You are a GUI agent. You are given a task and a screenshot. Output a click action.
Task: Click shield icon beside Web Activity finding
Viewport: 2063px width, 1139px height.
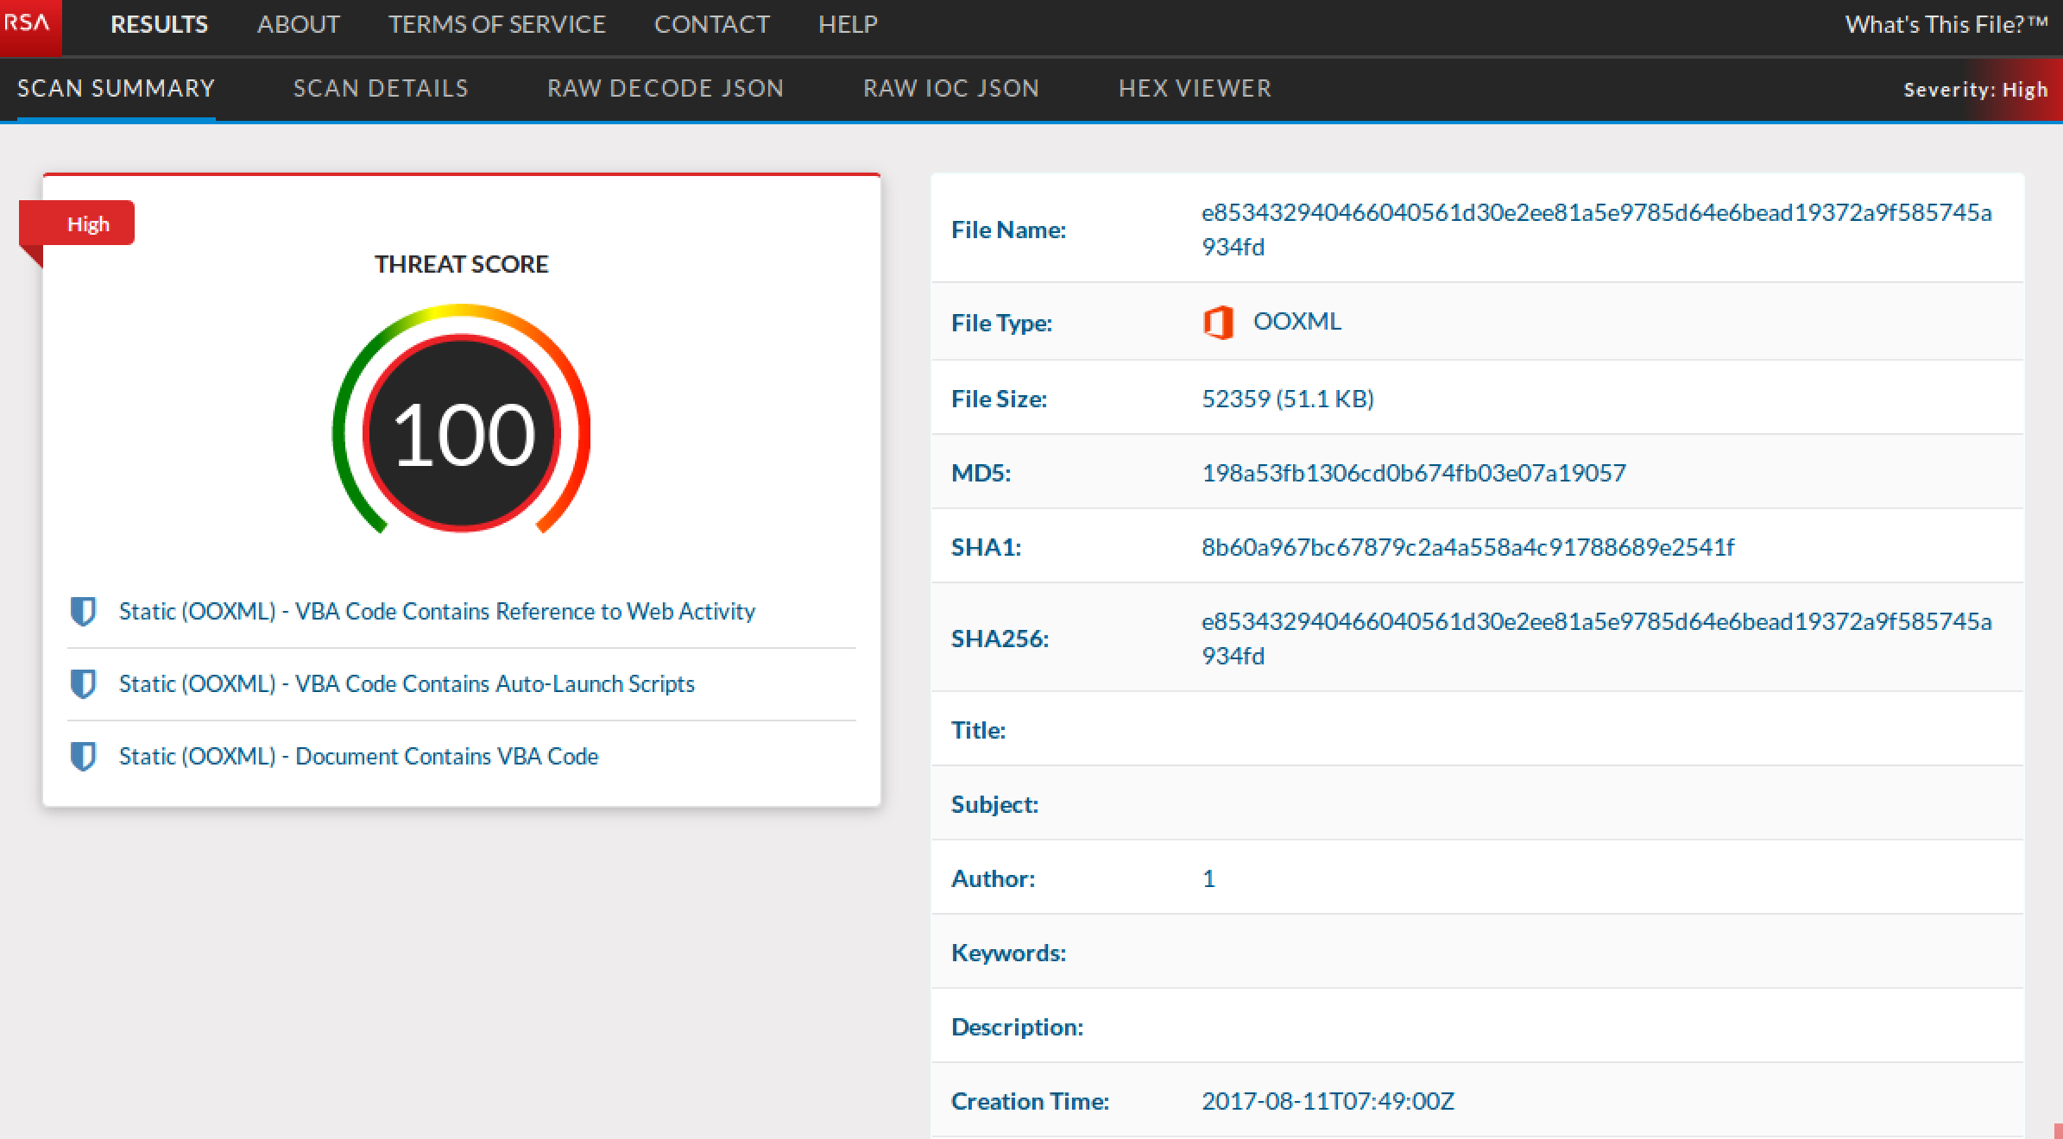point(83,611)
